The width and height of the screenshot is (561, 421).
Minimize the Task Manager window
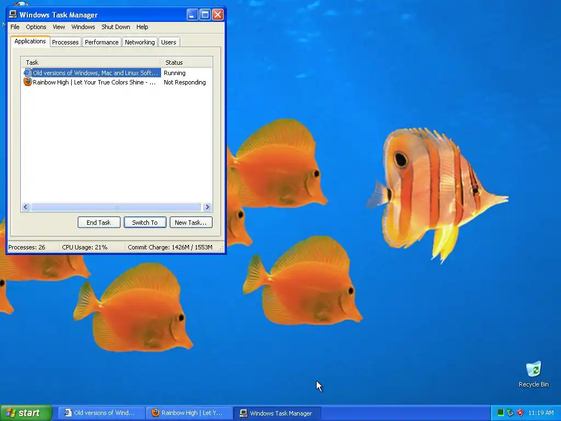pyautogui.click(x=192, y=15)
